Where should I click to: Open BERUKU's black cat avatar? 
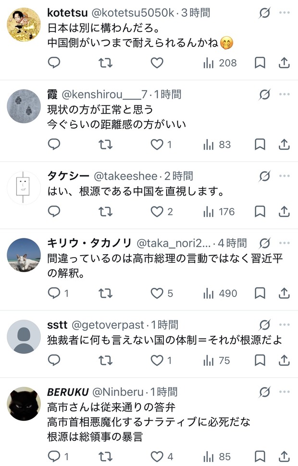[x=24, y=403]
